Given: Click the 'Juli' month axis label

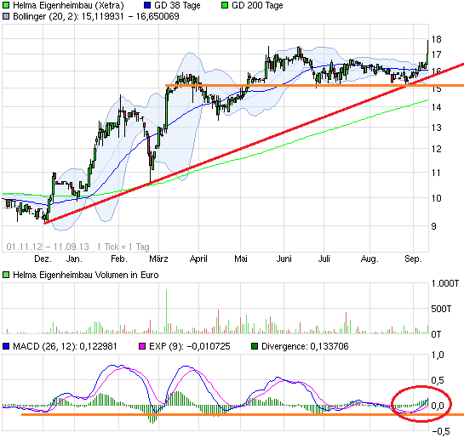Looking at the screenshot, I should (x=324, y=259).
